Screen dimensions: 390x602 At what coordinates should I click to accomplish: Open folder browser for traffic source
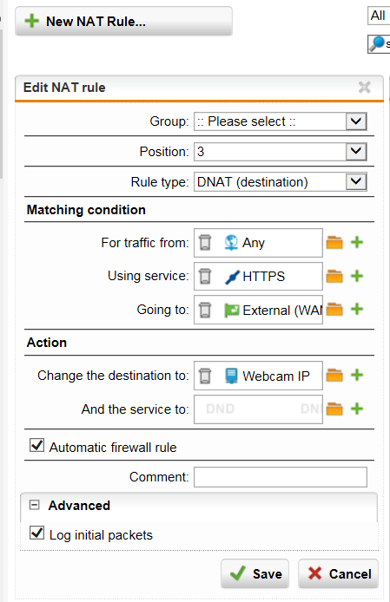[334, 243]
